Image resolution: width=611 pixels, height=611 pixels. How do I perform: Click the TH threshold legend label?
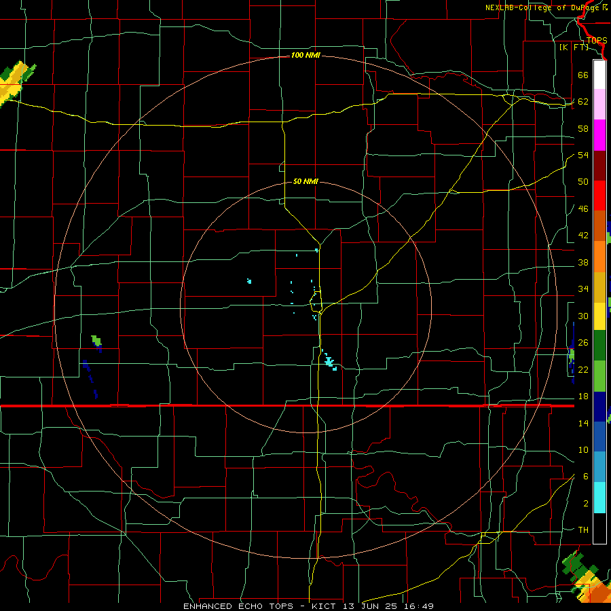click(x=583, y=530)
